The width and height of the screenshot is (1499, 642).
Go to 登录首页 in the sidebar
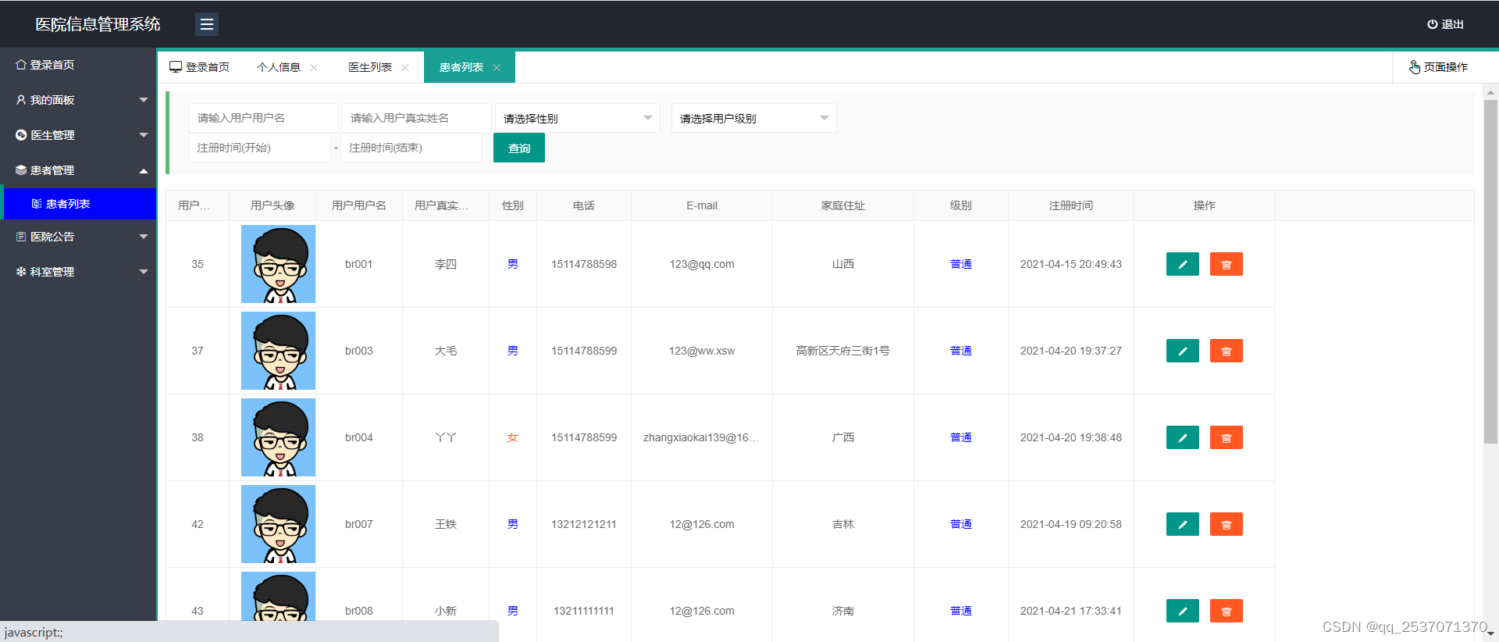pyautogui.click(x=78, y=65)
